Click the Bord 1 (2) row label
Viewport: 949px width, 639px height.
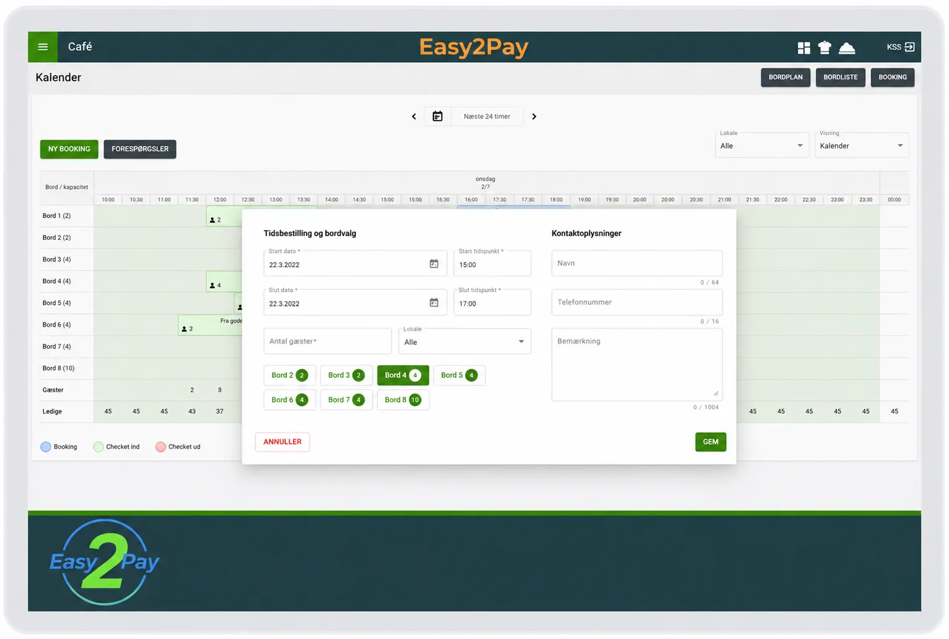coord(57,216)
